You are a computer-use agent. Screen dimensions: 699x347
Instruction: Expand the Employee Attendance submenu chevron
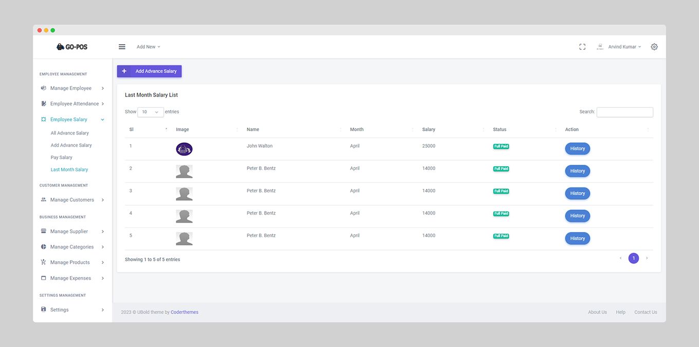(x=103, y=104)
